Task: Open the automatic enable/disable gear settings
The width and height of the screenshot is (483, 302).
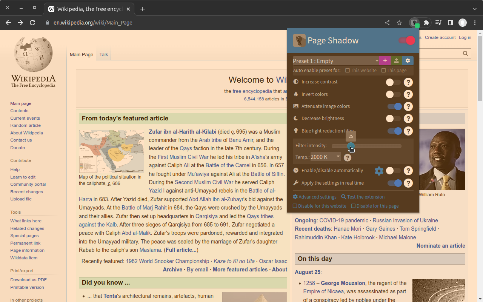Action: pyautogui.click(x=379, y=171)
